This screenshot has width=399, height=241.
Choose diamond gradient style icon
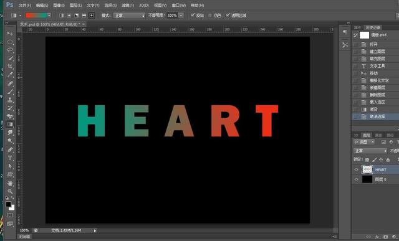92,16
